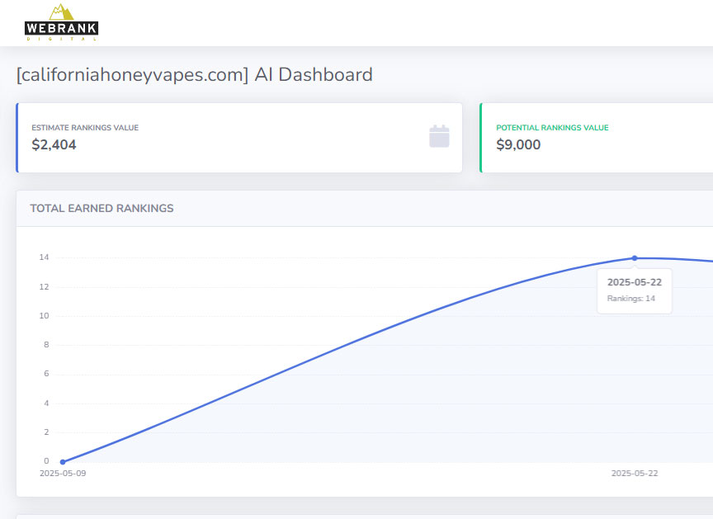The image size is (713, 519).
Task: Click the 14 label on the y-axis
Action: point(44,257)
